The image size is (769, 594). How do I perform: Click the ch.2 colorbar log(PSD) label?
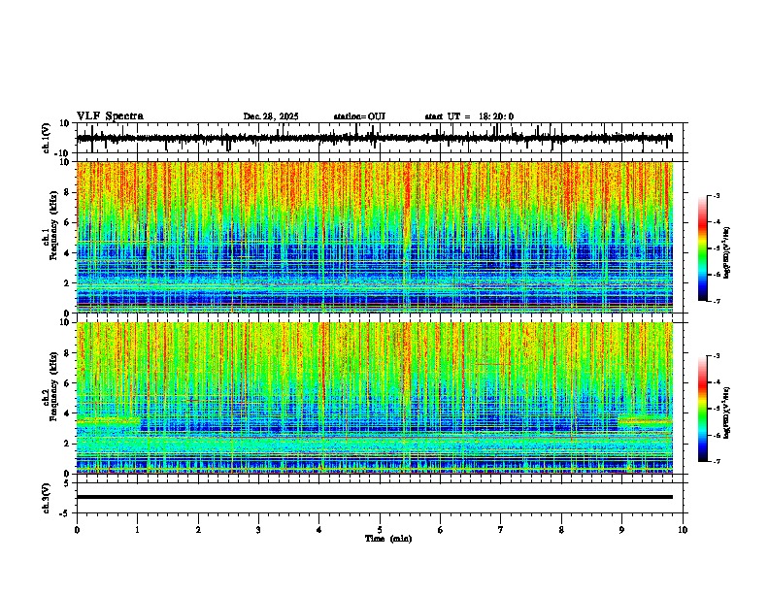tap(726, 412)
